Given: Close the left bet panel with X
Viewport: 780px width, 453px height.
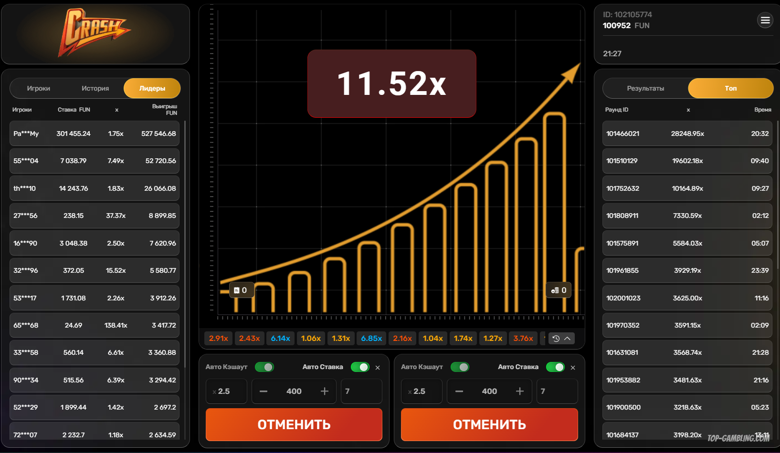Looking at the screenshot, I should [x=378, y=368].
